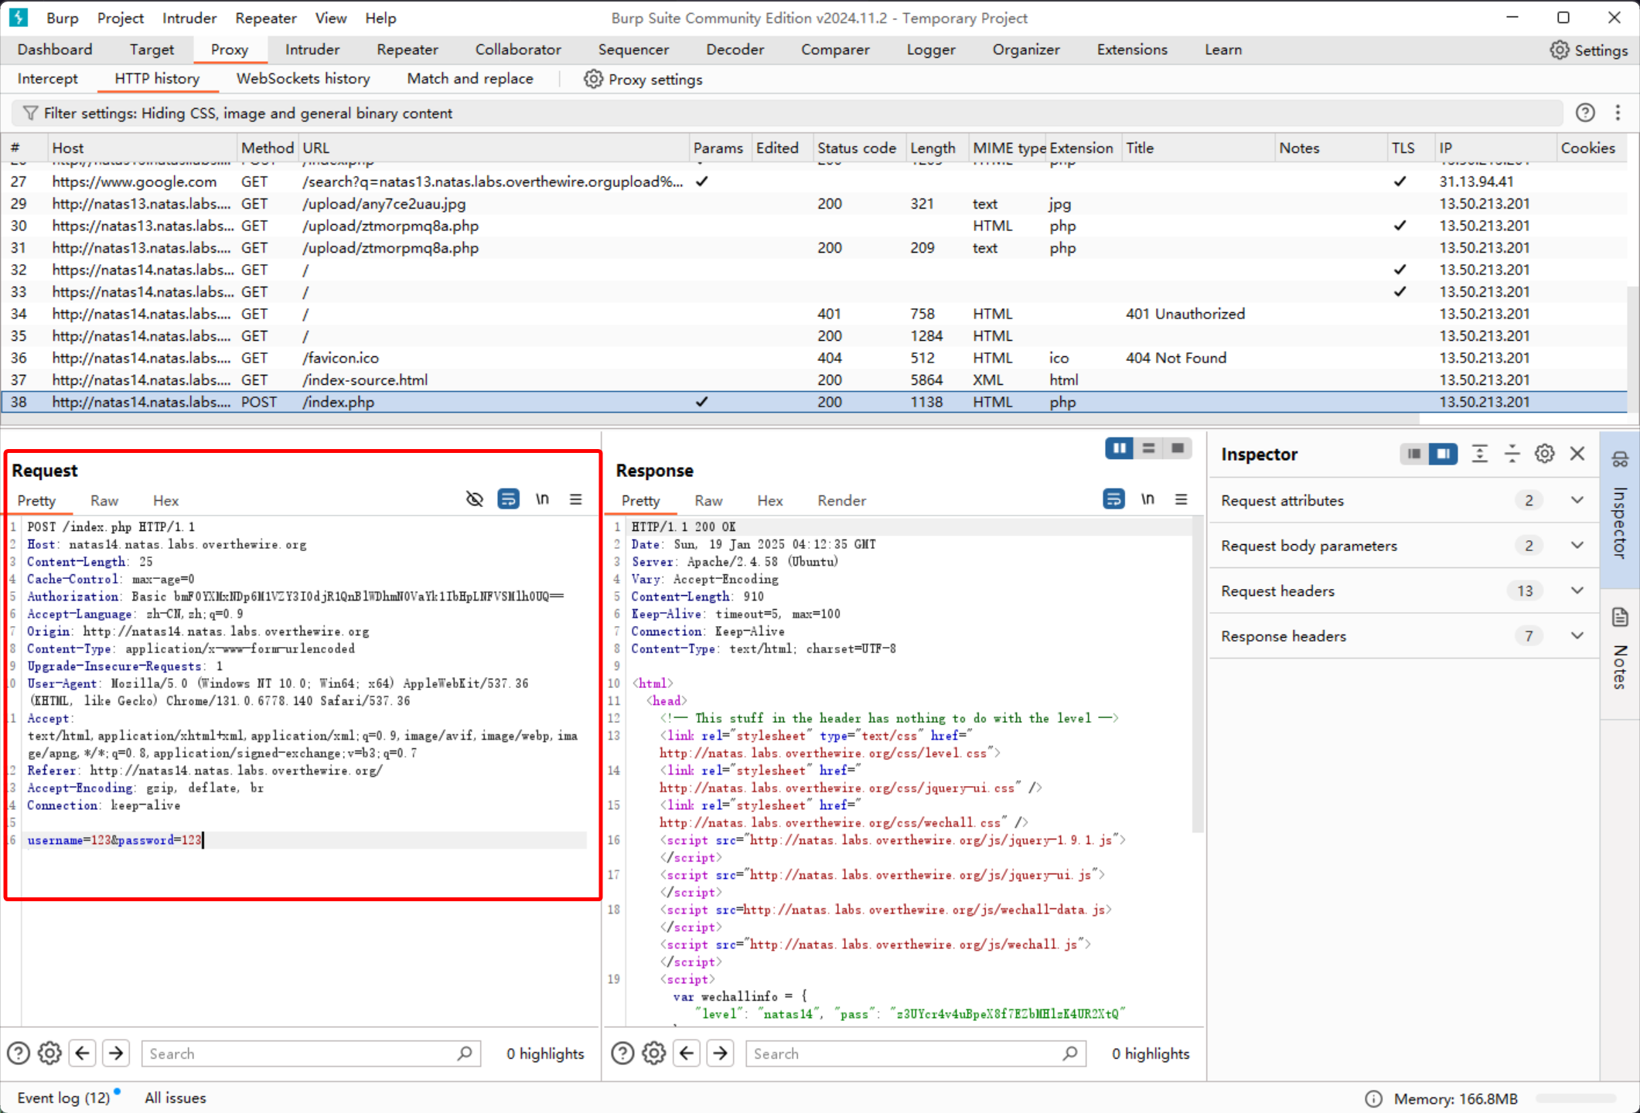Open Request panel hamburger menu
The image size is (1640, 1113).
[x=575, y=499]
